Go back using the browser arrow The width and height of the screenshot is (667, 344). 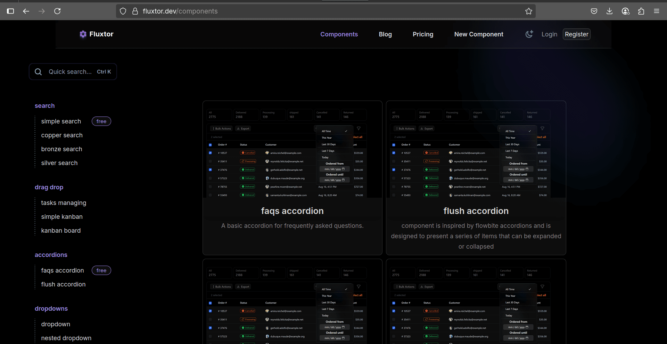26,11
